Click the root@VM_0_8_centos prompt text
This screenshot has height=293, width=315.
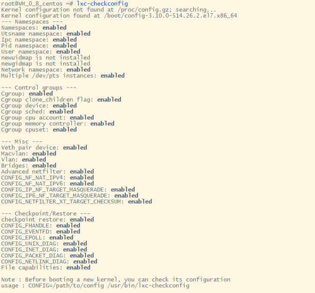tap(32, 3)
